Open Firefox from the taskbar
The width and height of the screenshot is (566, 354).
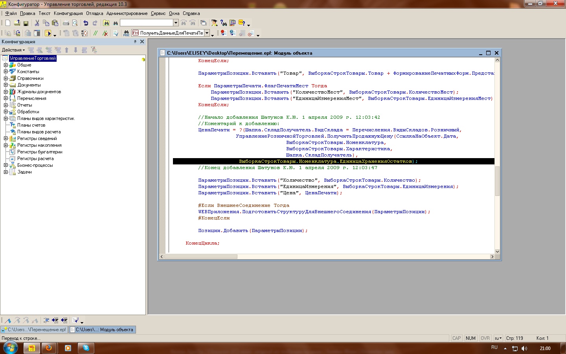(x=49, y=348)
